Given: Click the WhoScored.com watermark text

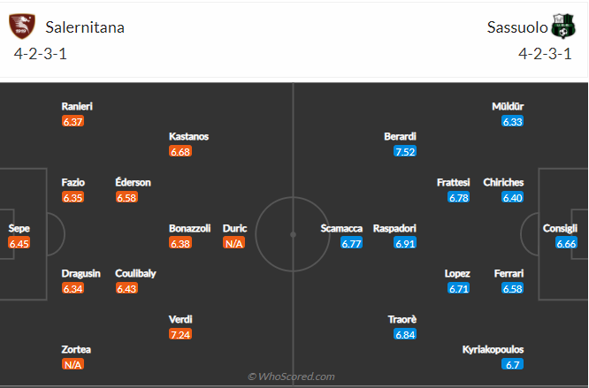Looking at the screenshot, I should pos(291,377).
